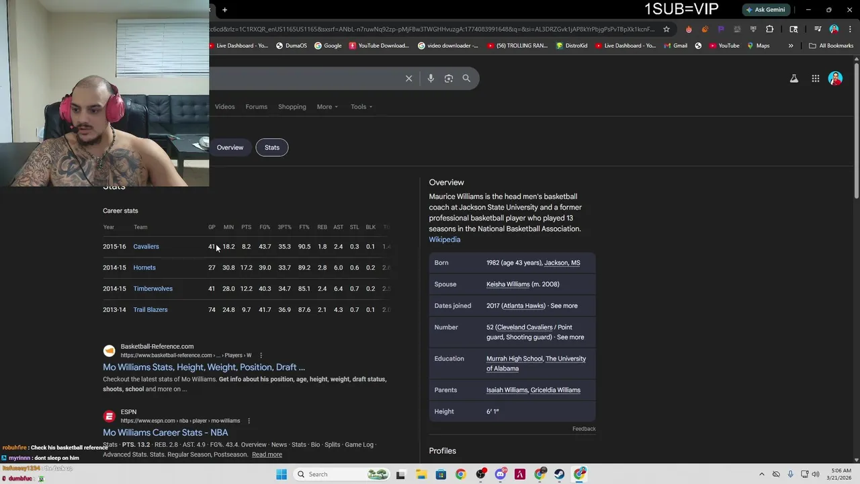This screenshot has width=860, height=484.
Task: Open the Trail Blazers team link
Action: 150,310
